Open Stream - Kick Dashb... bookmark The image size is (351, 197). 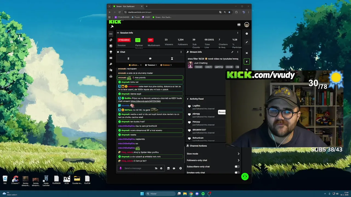pyautogui.click(x=162, y=17)
